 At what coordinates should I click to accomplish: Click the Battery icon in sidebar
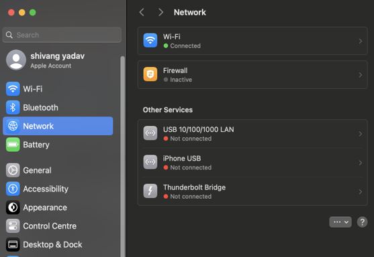pos(13,145)
